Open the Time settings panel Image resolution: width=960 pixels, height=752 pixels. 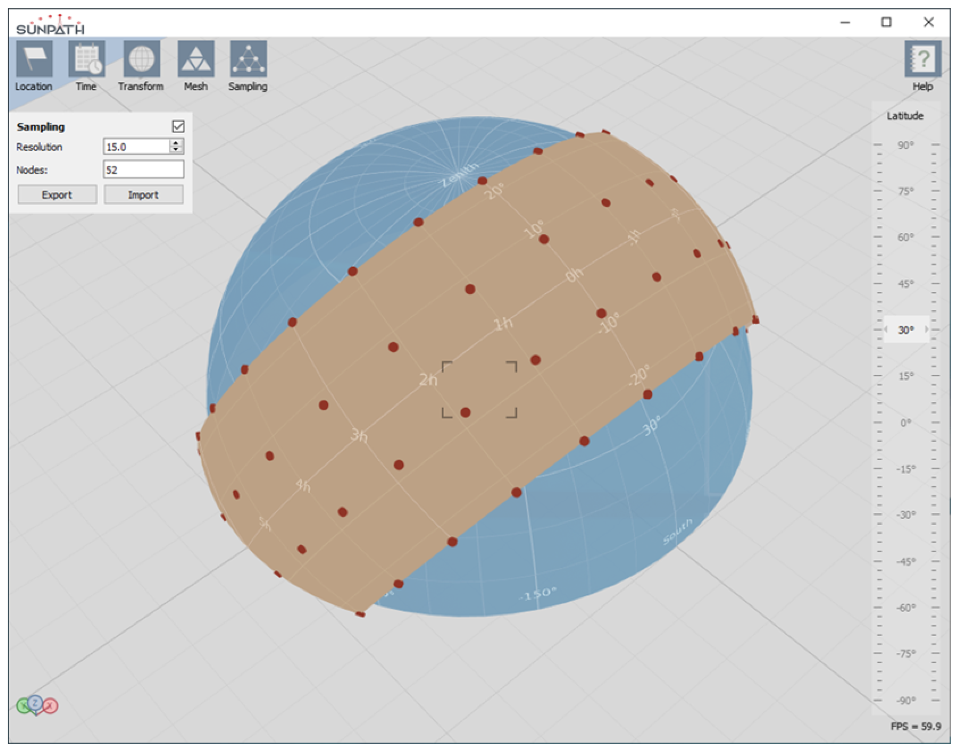[86, 59]
